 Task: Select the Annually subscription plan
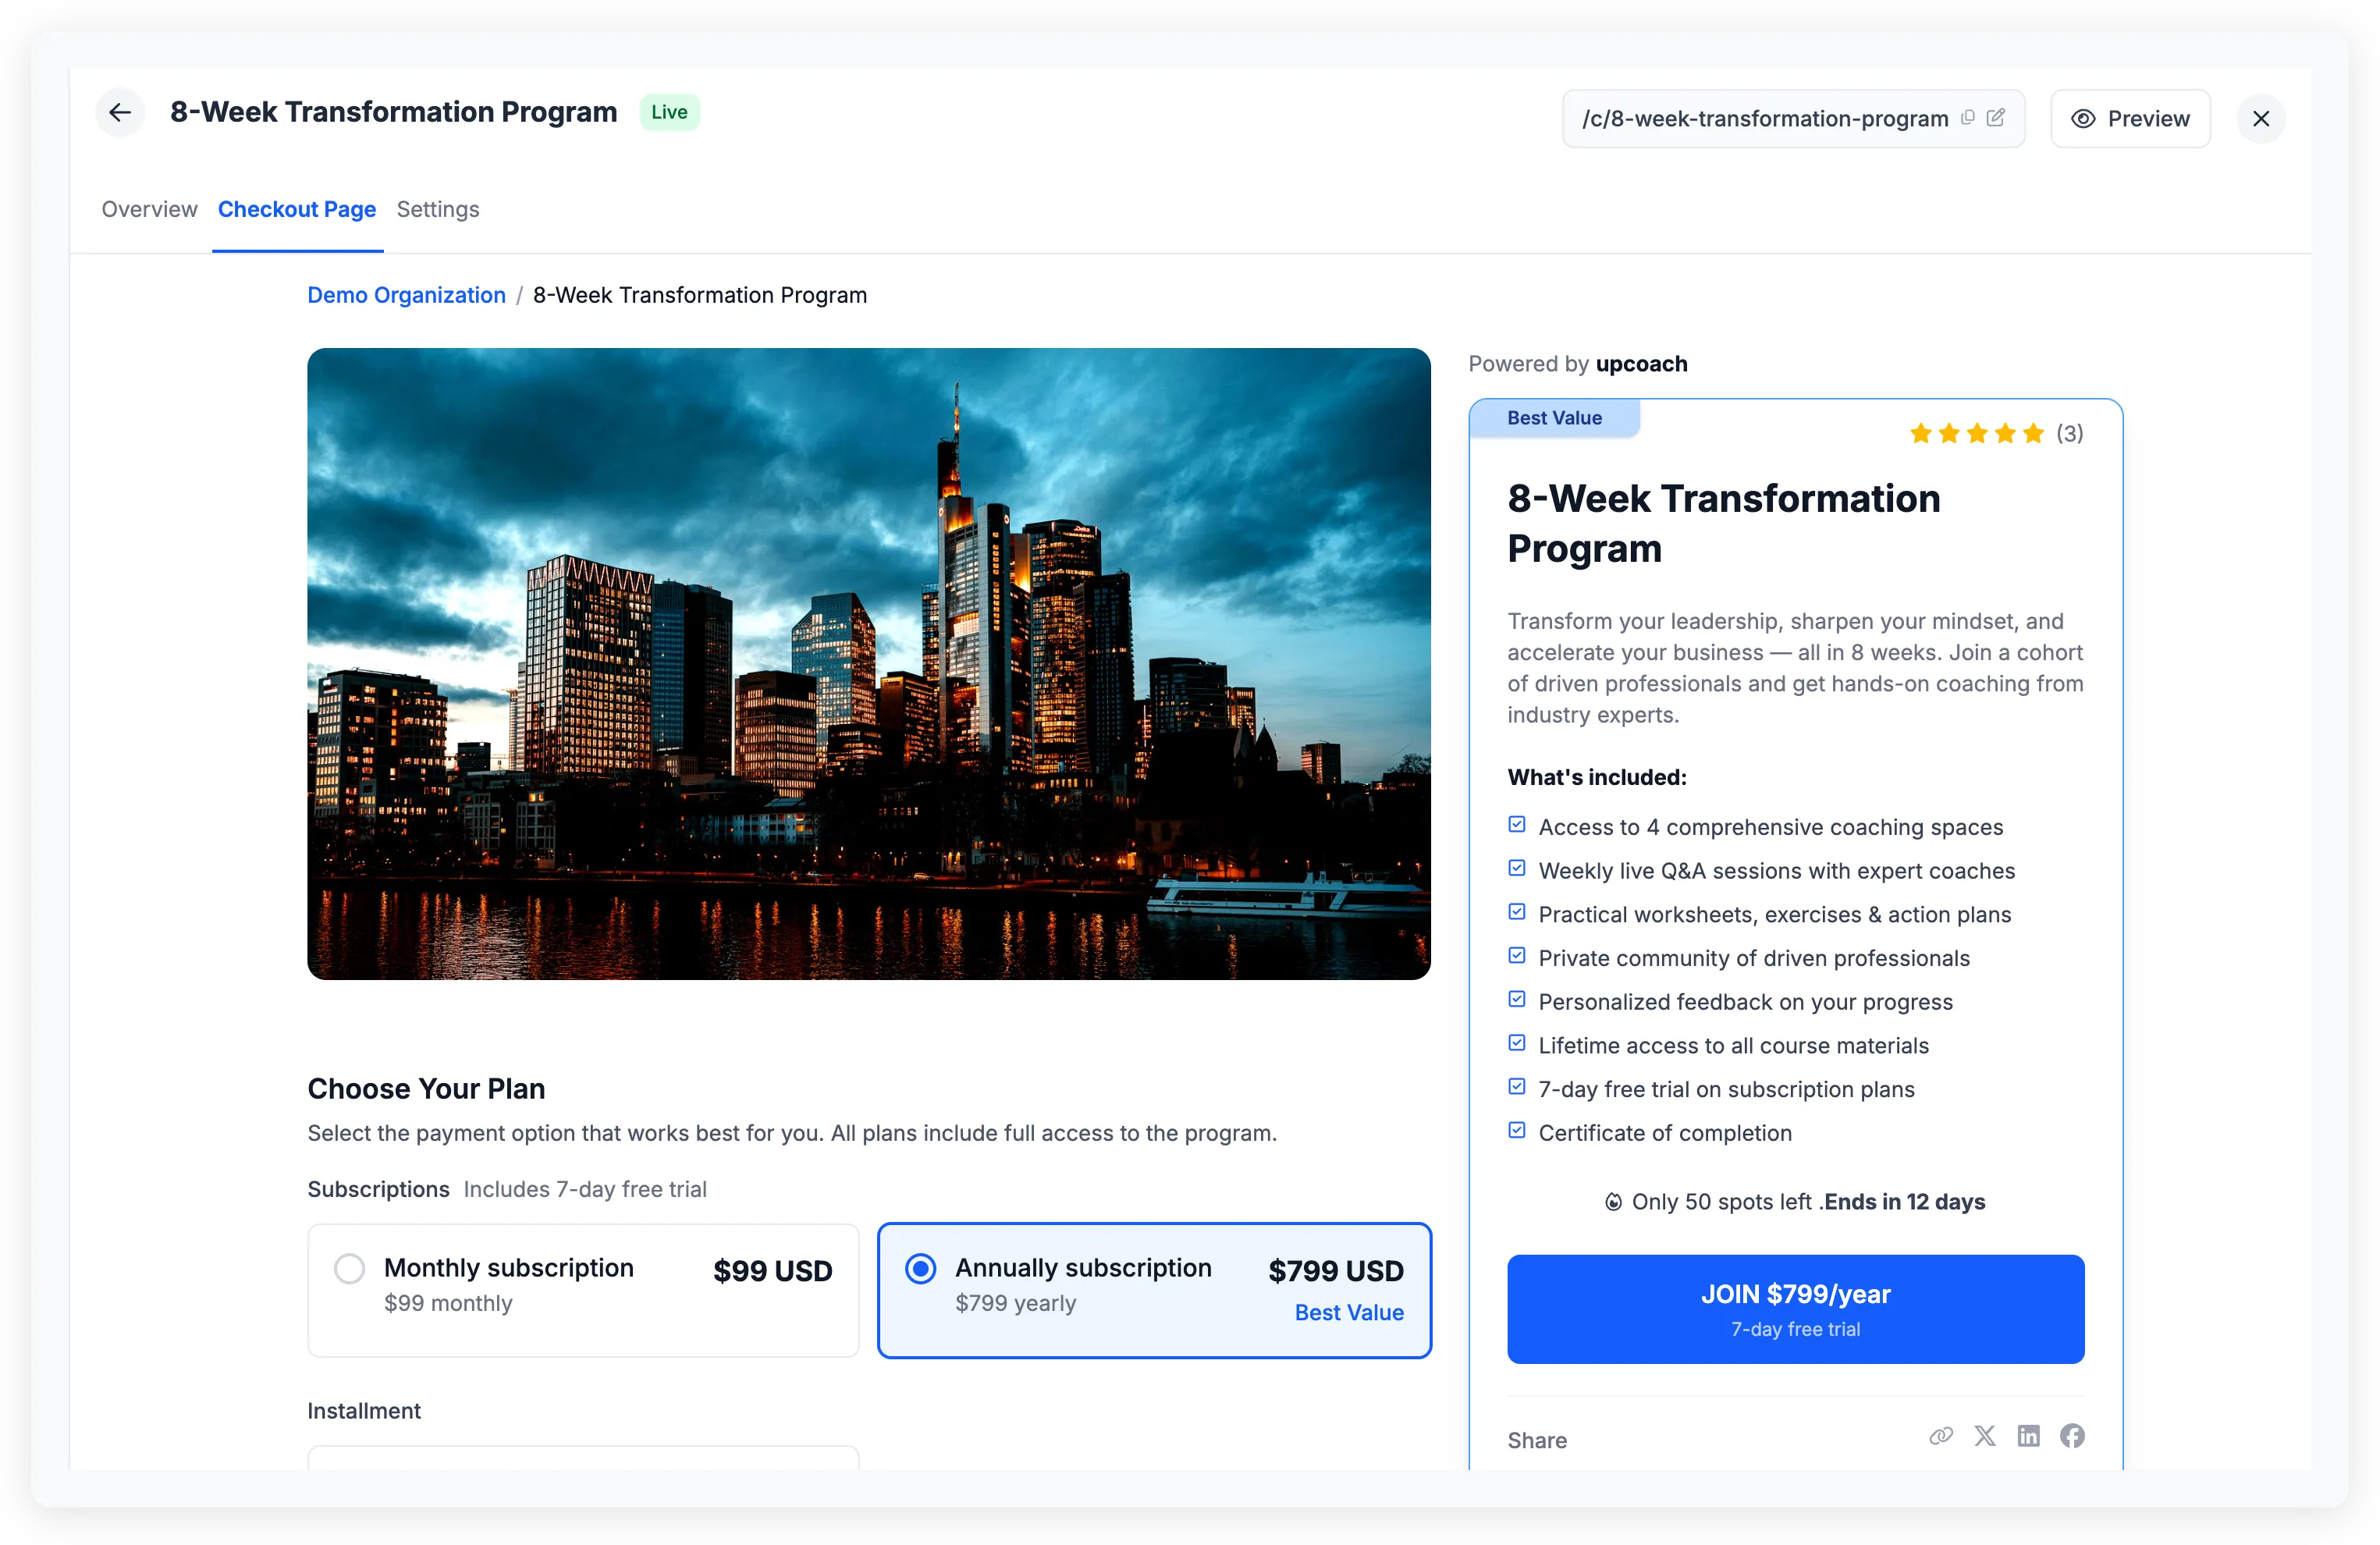[920, 1268]
